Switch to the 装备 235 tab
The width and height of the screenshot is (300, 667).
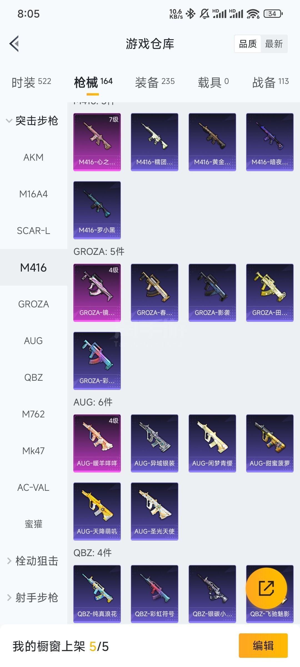[155, 82]
